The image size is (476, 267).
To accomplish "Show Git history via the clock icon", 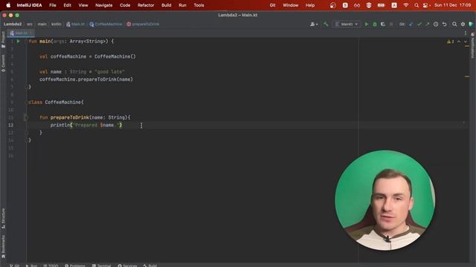I will point(436,24).
